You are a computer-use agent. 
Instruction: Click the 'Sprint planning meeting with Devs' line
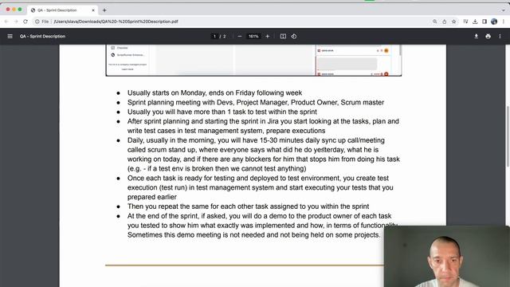(x=256, y=103)
